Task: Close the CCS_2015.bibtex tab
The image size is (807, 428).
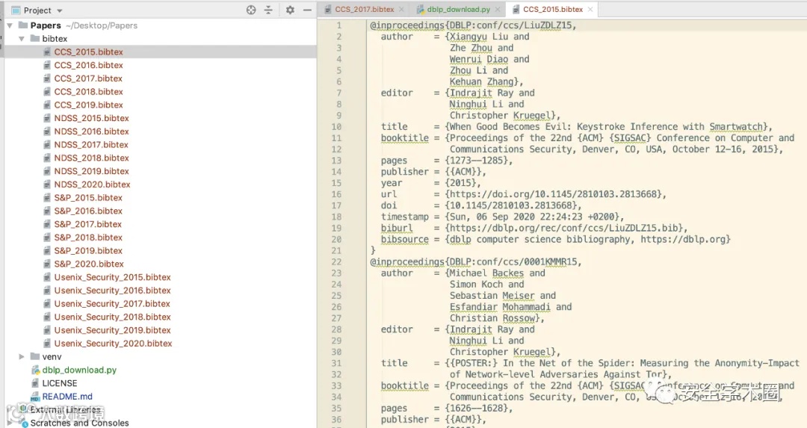Action: point(590,9)
